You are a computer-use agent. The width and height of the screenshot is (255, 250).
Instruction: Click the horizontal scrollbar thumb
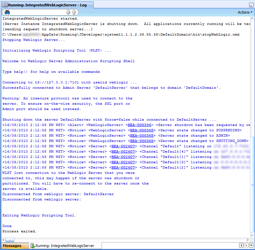tap(10, 240)
